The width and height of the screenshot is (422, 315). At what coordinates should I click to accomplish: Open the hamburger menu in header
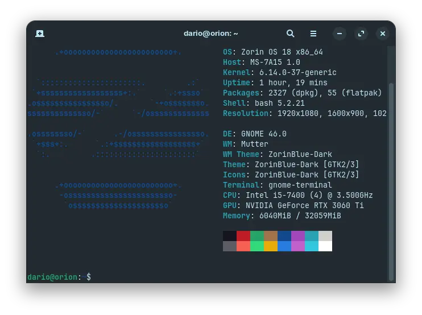click(313, 34)
